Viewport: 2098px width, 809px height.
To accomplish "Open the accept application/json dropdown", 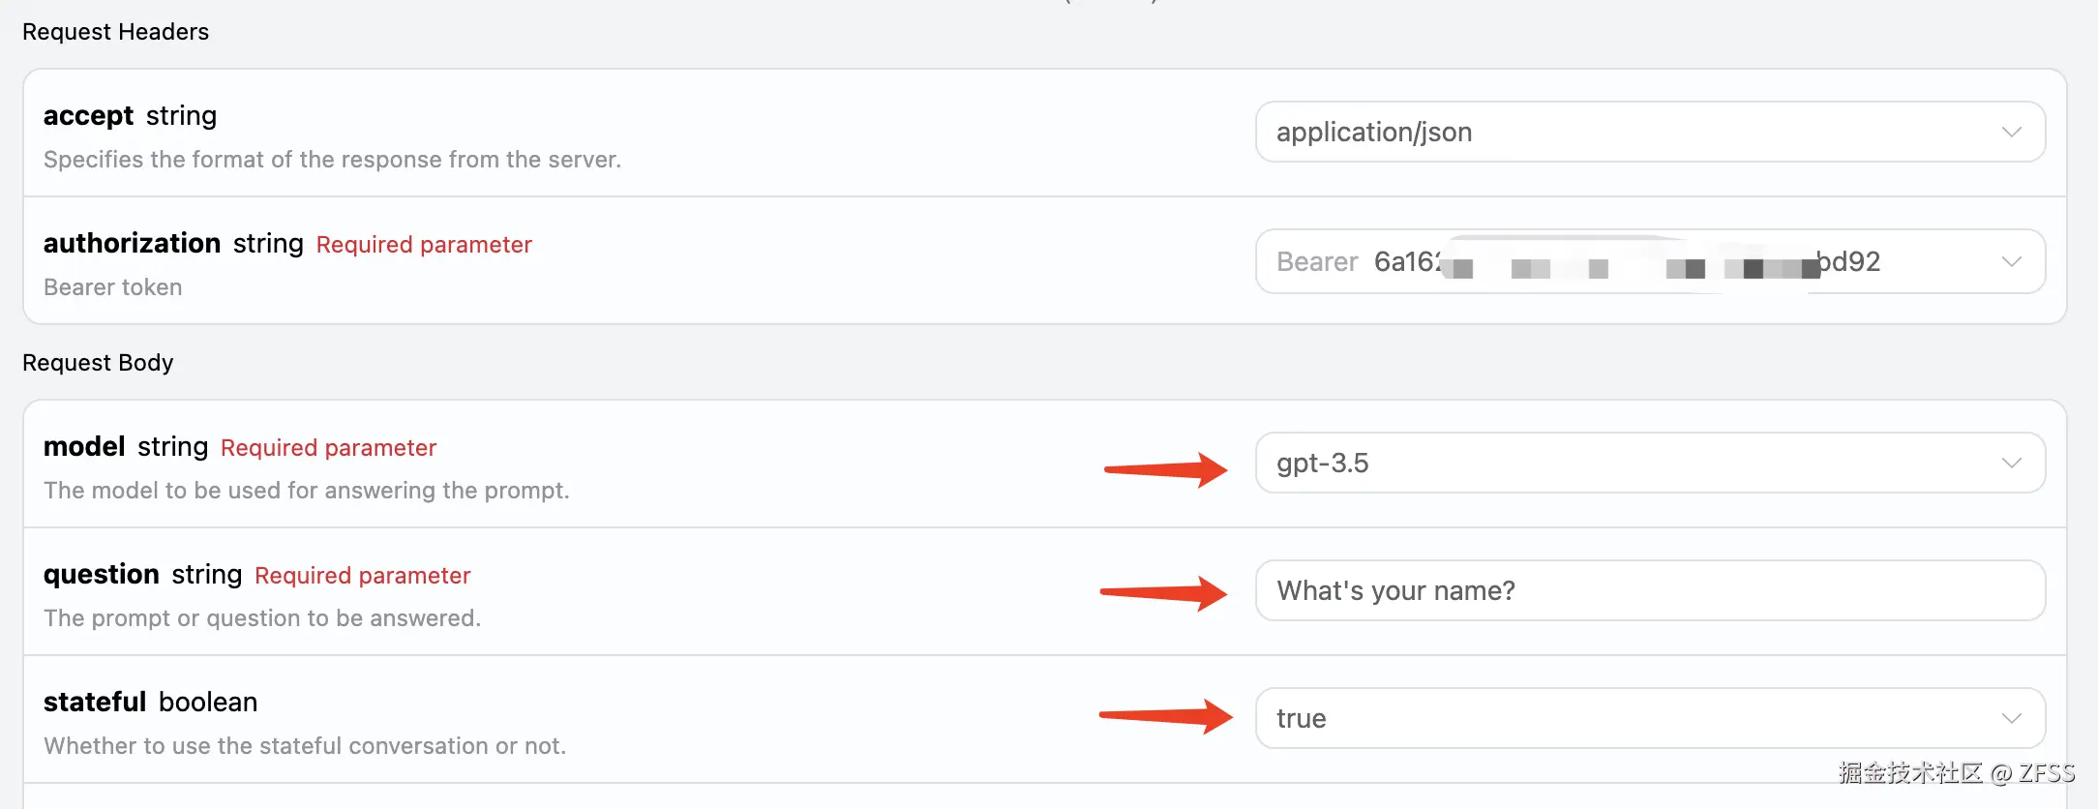I will point(1626,132).
